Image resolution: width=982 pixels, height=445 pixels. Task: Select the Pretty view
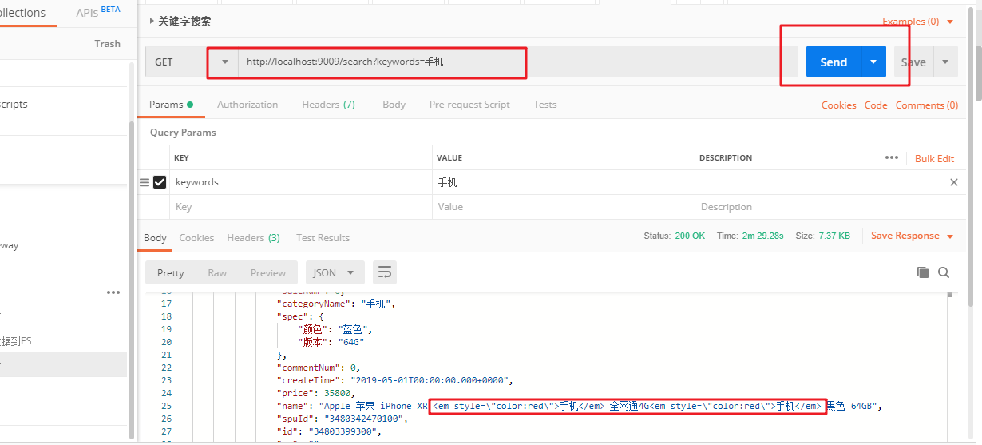click(170, 272)
